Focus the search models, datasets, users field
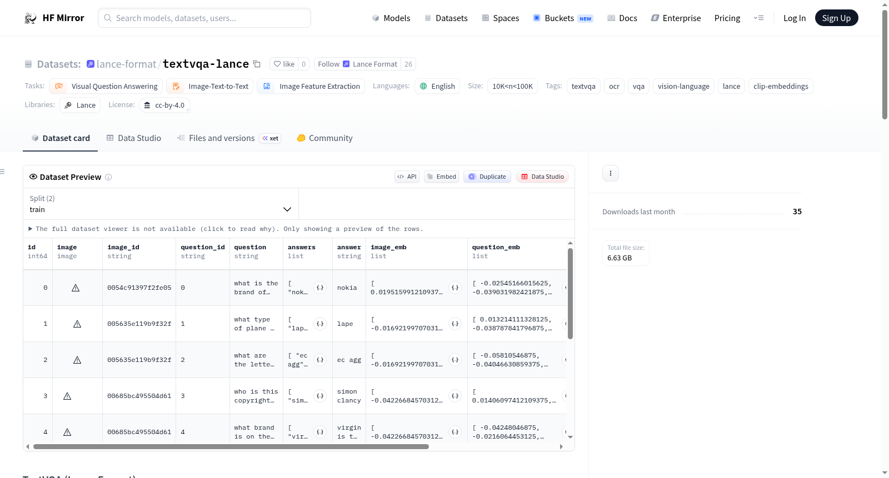This screenshot has width=889, height=478. click(x=204, y=18)
